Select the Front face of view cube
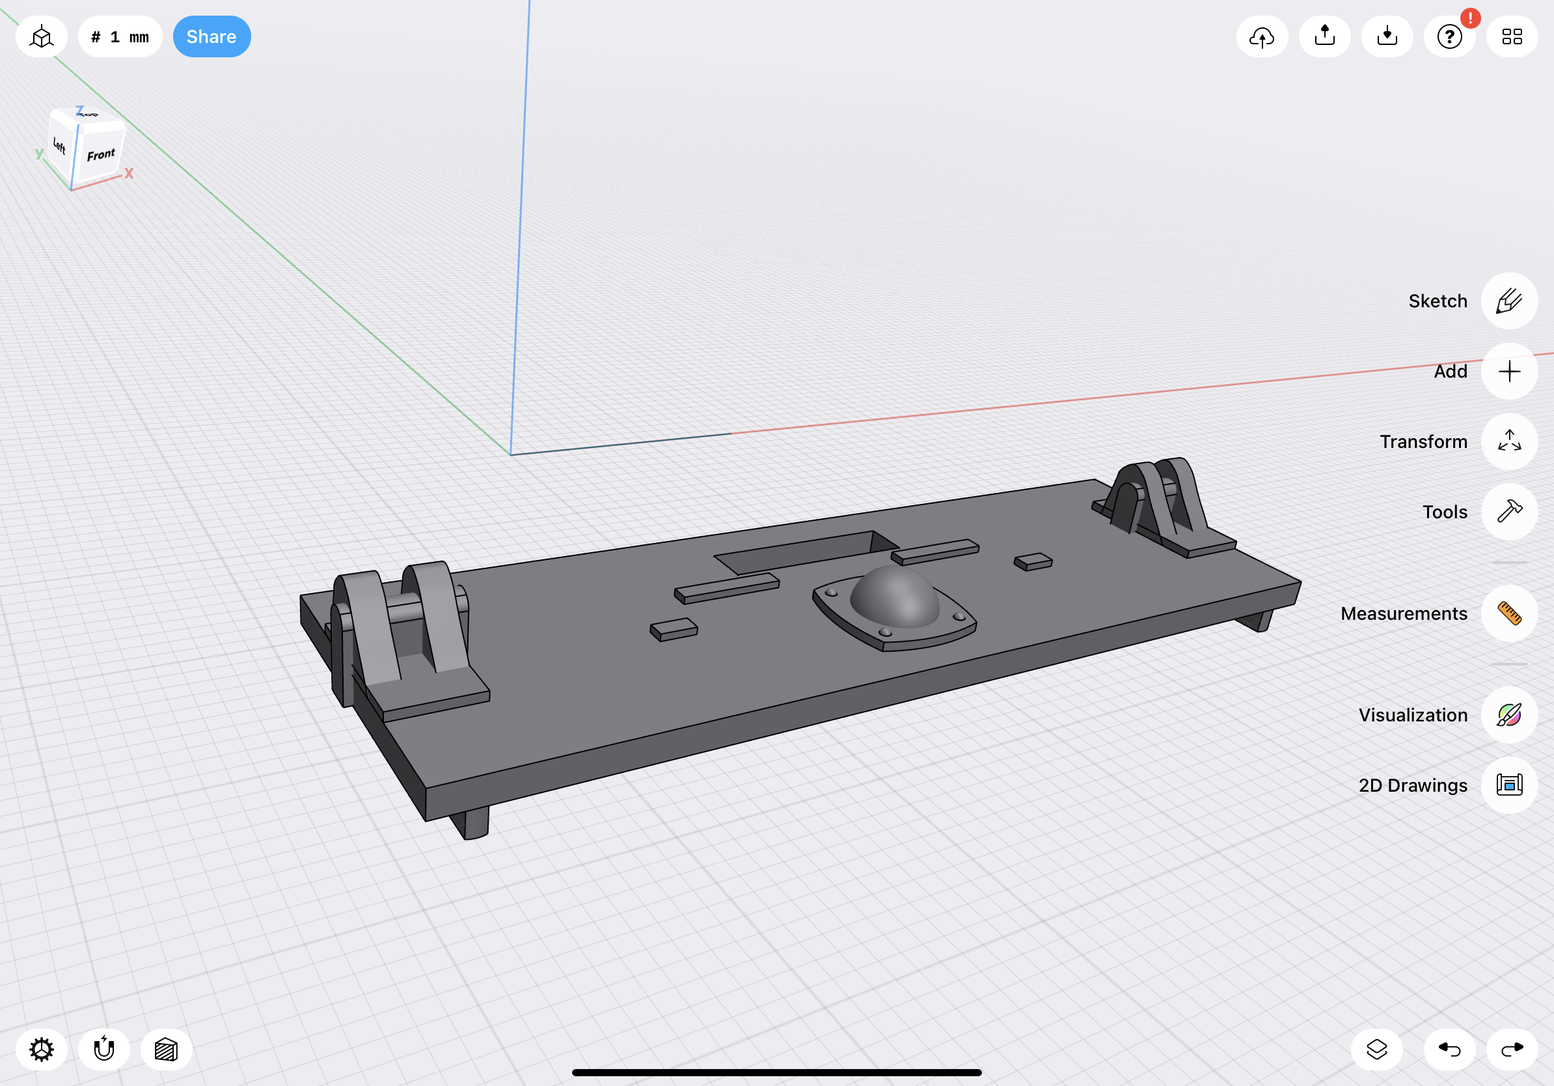Screen dimensions: 1554x1086 point(100,154)
